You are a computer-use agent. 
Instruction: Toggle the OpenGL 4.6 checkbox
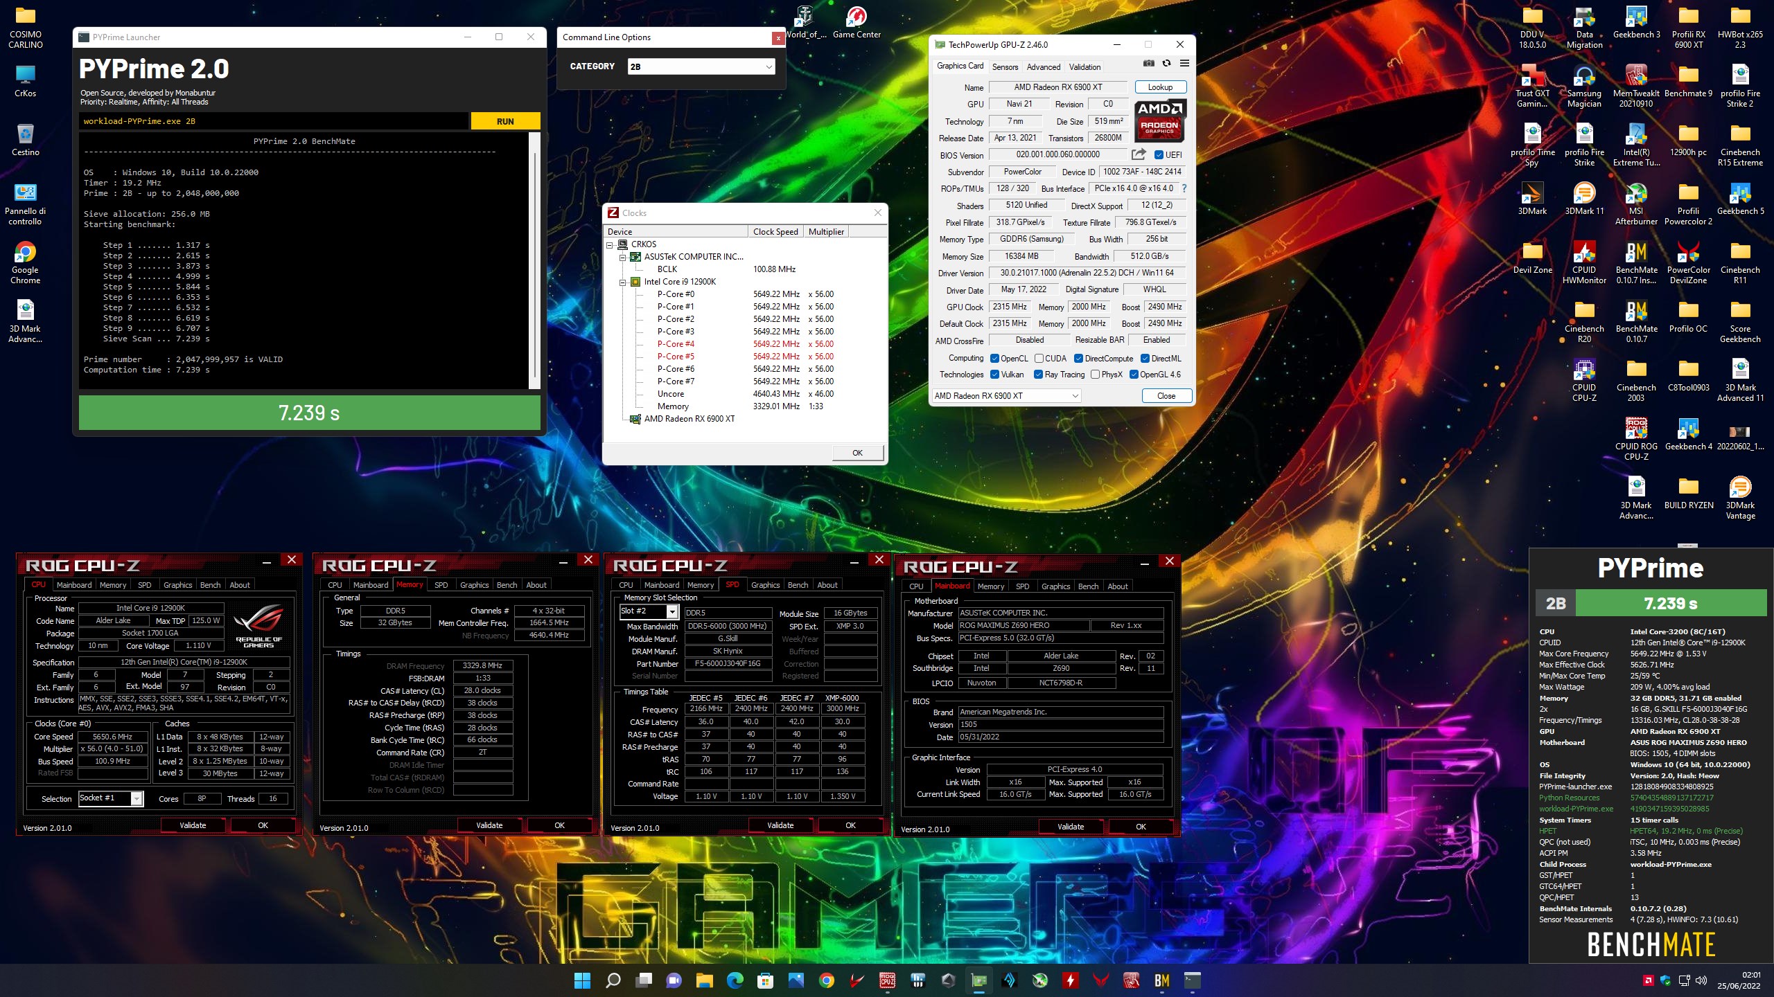click(1134, 375)
